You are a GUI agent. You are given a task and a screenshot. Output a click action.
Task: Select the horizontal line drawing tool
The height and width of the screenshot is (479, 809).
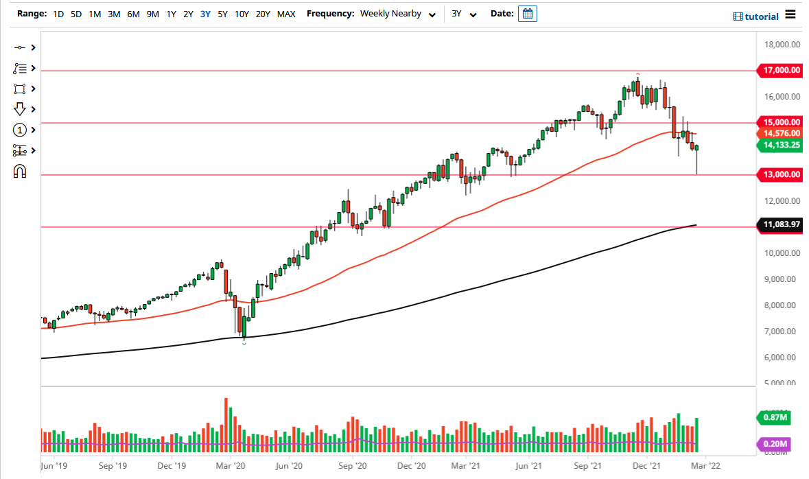tap(20, 47)
